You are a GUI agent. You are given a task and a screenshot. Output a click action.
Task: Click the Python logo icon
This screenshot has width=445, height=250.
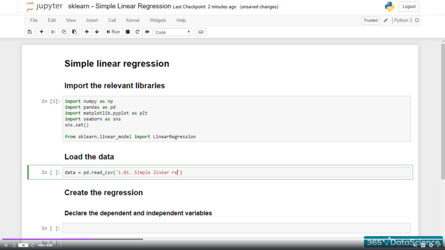(x=389, y=7)
